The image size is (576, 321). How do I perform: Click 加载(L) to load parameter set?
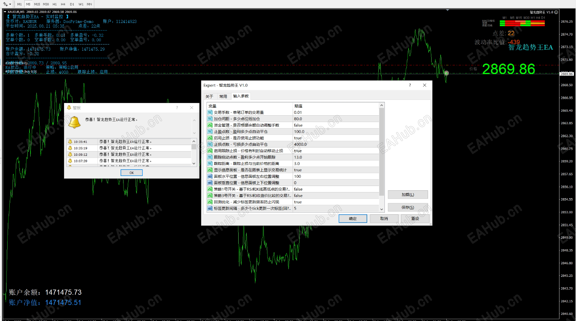[408, 195]
